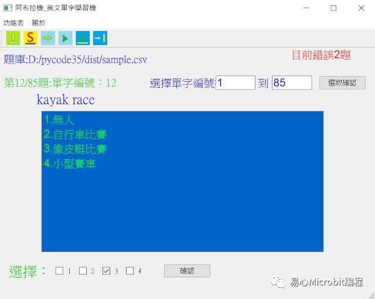The image size is (375, 299).
Task: Minimize the application window
Action: point(306,8)
